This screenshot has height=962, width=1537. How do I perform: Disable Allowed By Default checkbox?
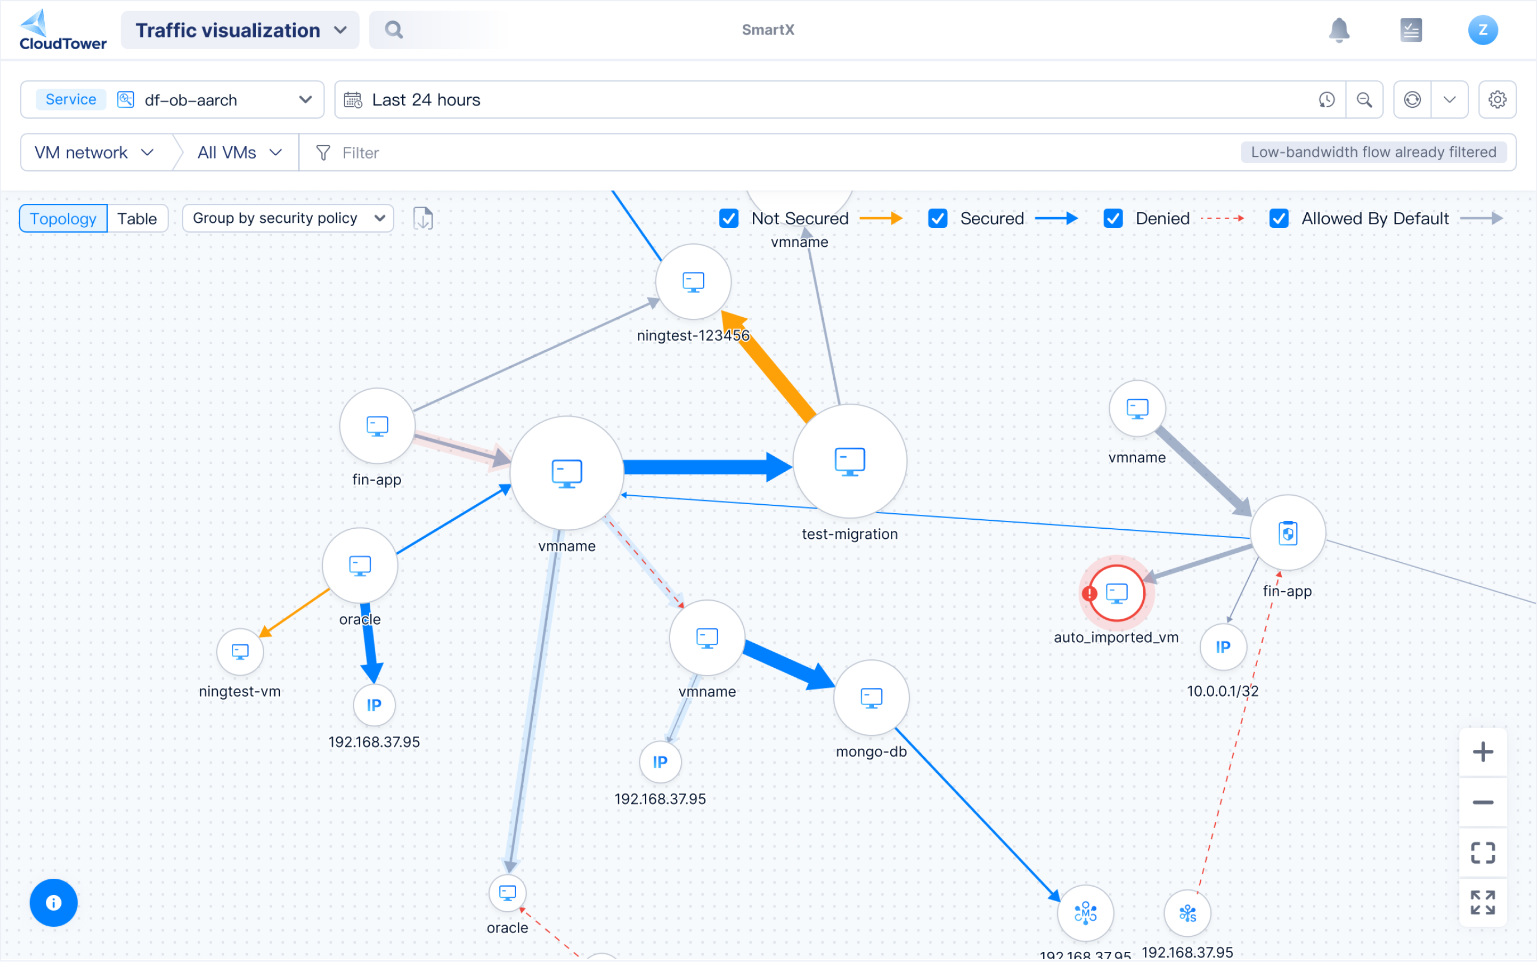1278,218
